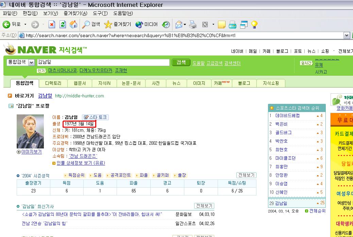Open the 전체순위 link under ranking

(317, 211)
